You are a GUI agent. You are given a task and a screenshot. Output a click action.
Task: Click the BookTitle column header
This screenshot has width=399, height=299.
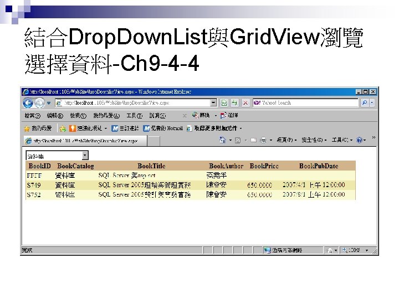pos(151,166)
